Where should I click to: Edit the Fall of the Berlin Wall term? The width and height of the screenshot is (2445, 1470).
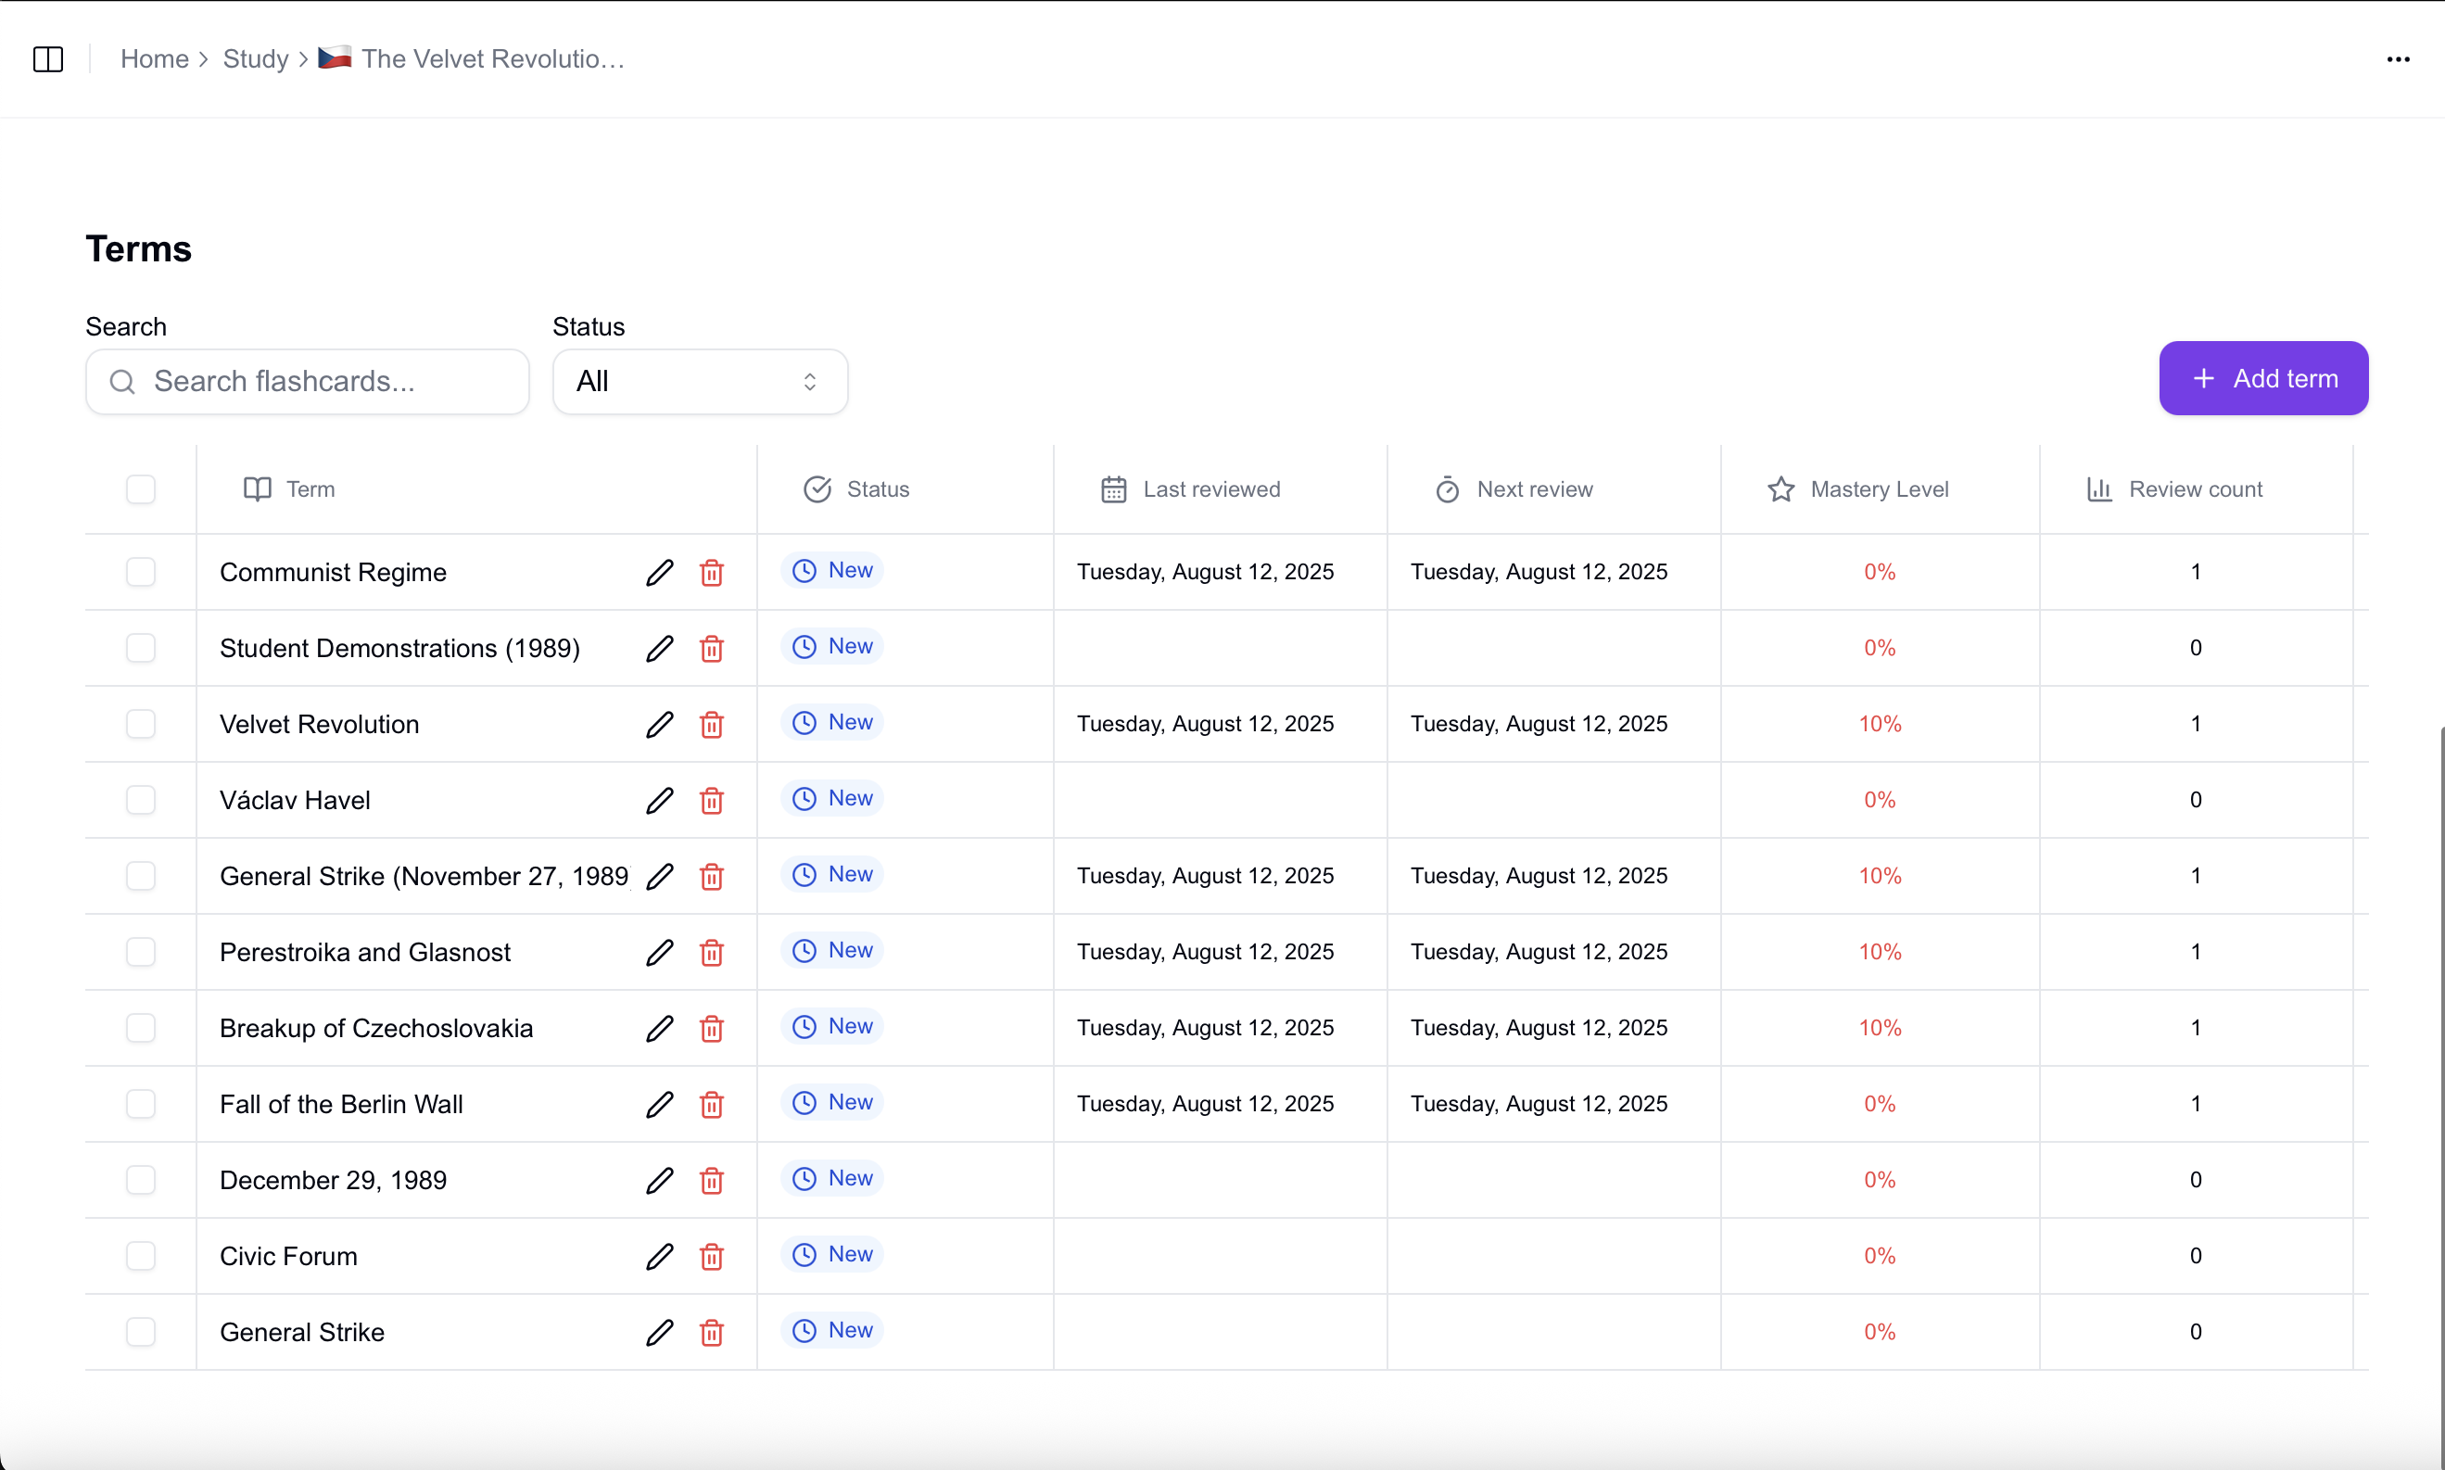[x=660, y=1105]
